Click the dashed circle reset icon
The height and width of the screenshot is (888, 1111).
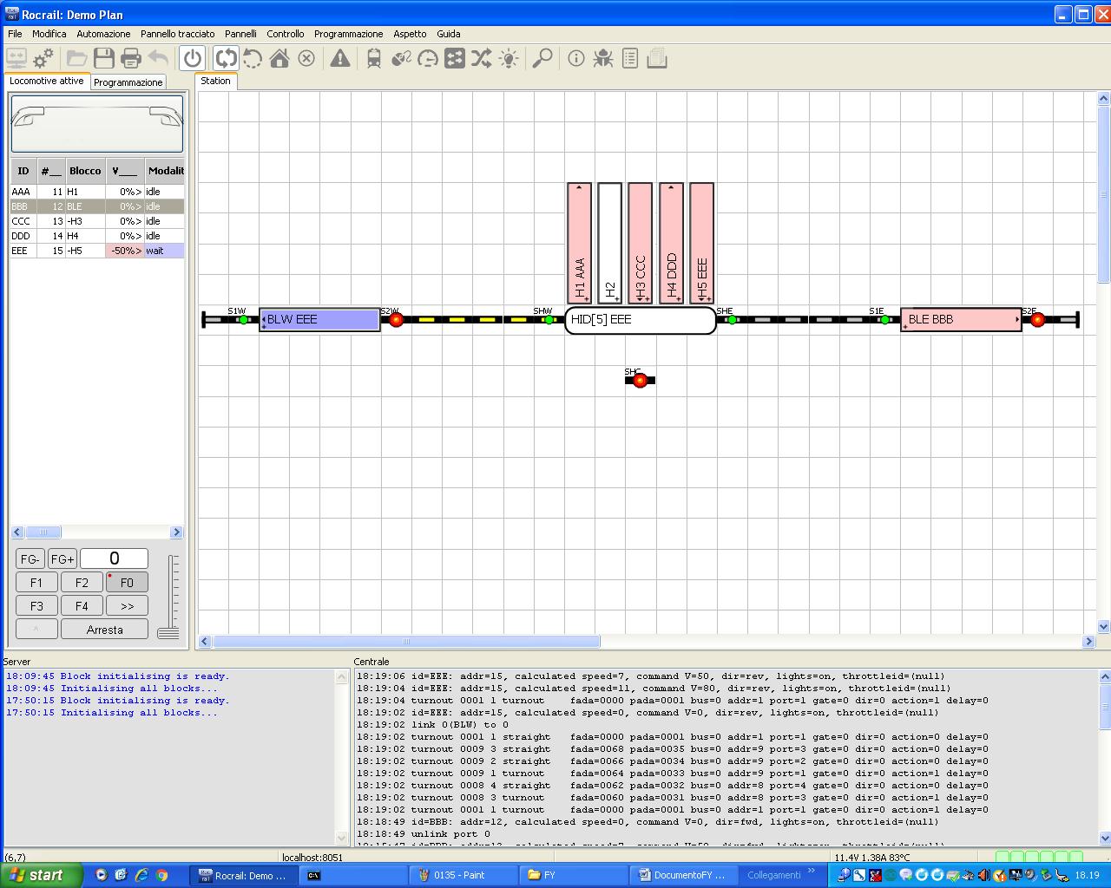click(253, 59)
